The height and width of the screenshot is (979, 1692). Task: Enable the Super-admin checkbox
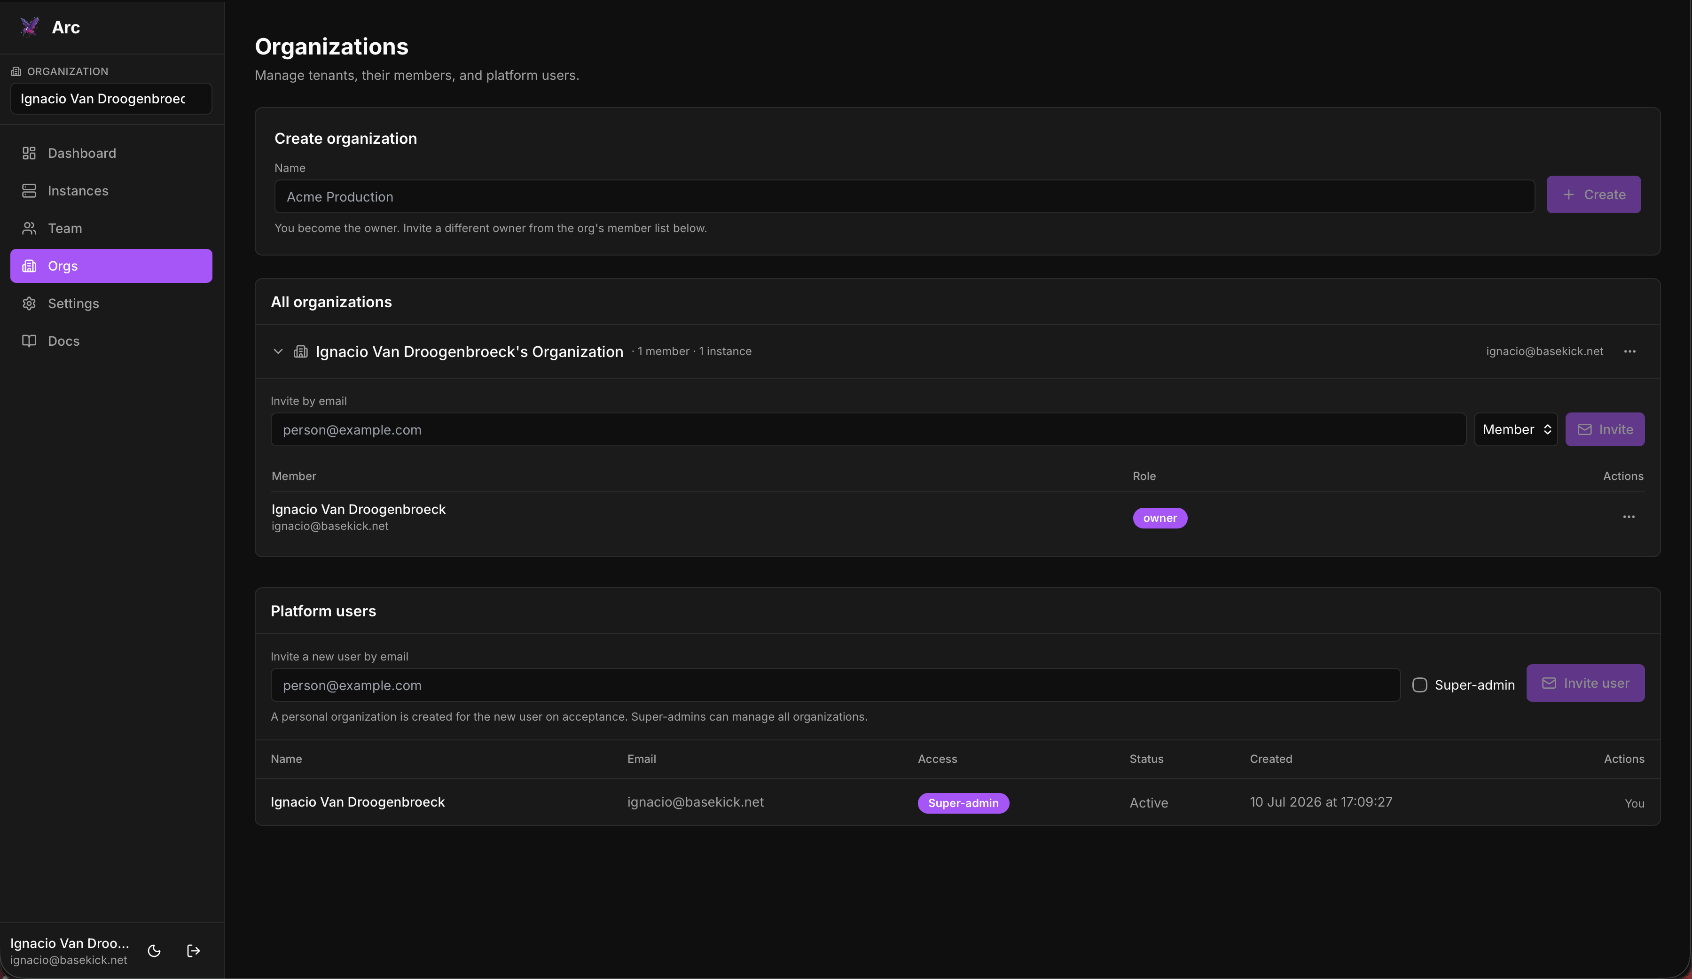(1419, 685)
